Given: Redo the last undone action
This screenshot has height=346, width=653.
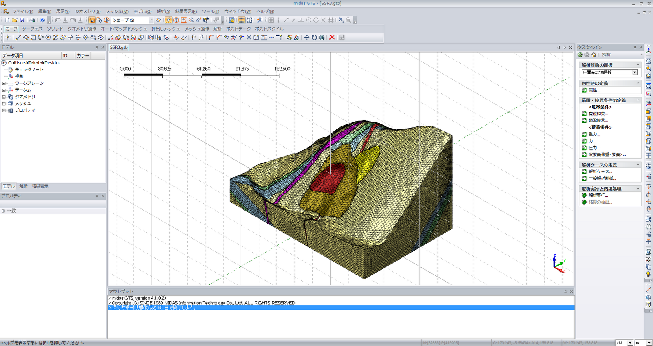Looking at the screenshot, I should click(73, 20).
